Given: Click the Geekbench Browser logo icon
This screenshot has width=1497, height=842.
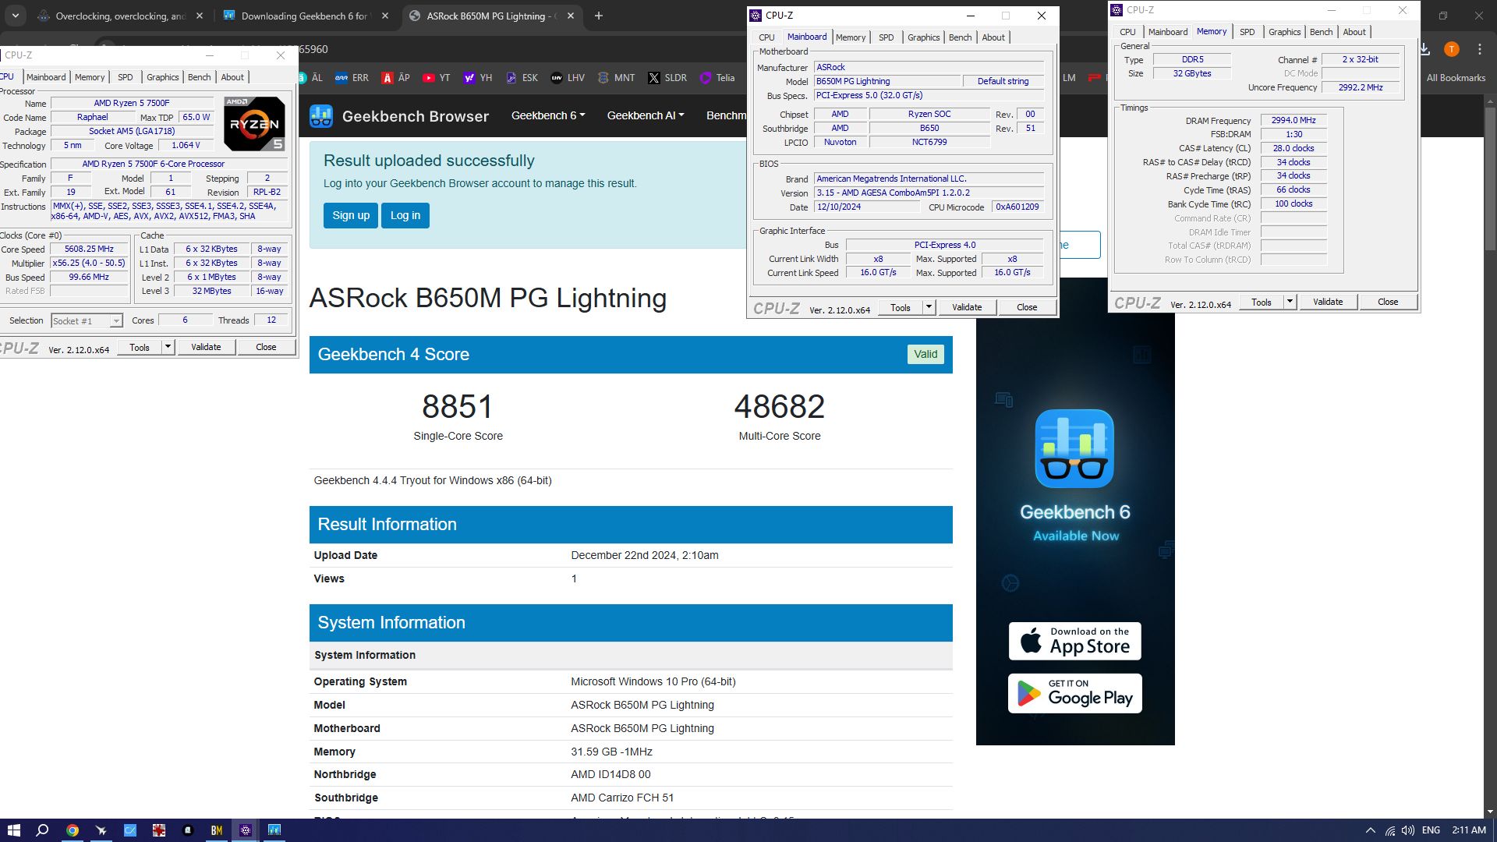Looking at the screenshot, I should click(321, 116).
